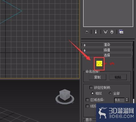Toggle Show End Result icon
136x122 pixels.
96,32
